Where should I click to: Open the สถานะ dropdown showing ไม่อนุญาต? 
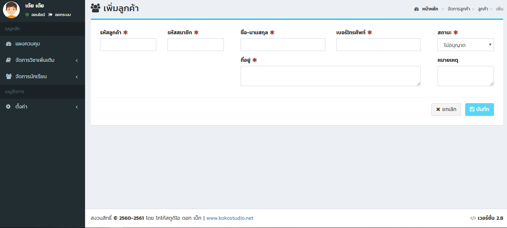pyautogui.click(x=466, y=45)
